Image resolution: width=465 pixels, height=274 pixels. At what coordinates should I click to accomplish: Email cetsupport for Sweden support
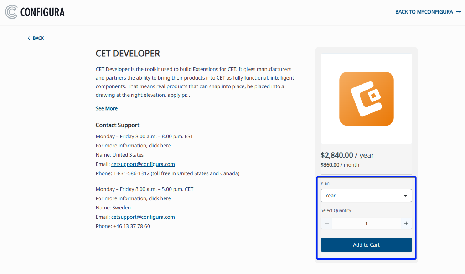pyautogui.click(x=143, y=217)
